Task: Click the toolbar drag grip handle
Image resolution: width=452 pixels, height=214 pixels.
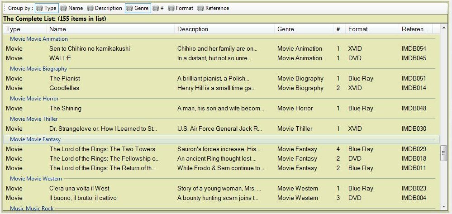Action: click(5, 8)
